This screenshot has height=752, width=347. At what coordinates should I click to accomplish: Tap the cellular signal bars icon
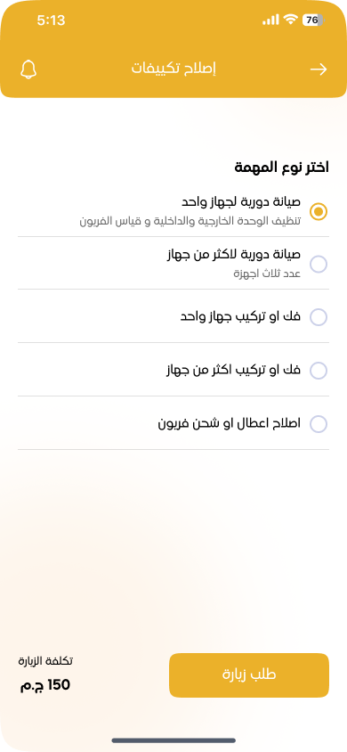[x=270, y=20]
